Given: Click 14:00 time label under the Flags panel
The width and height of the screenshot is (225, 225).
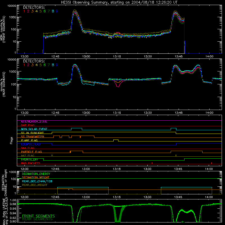Looking at the screenshot, I should point(209,169).
